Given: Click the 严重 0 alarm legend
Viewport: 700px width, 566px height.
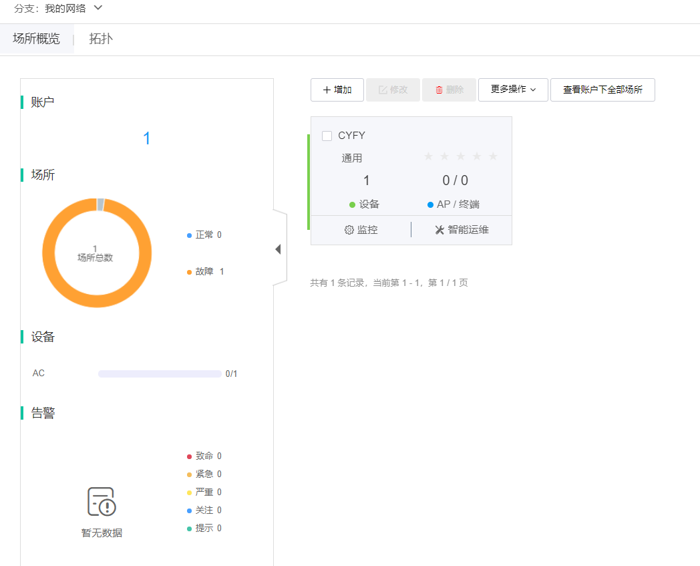Looking at the screenshot, I should [204, 492].
